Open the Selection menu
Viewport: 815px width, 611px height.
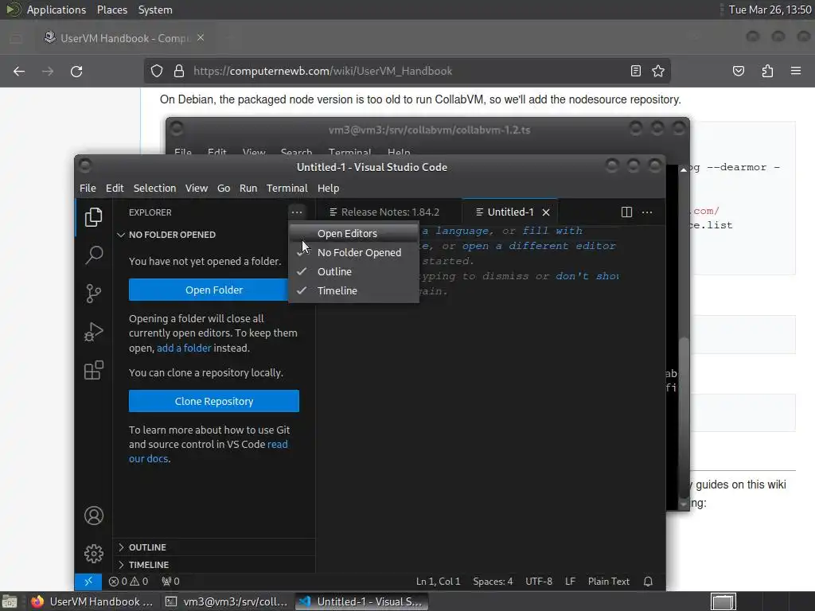[155, 188]
